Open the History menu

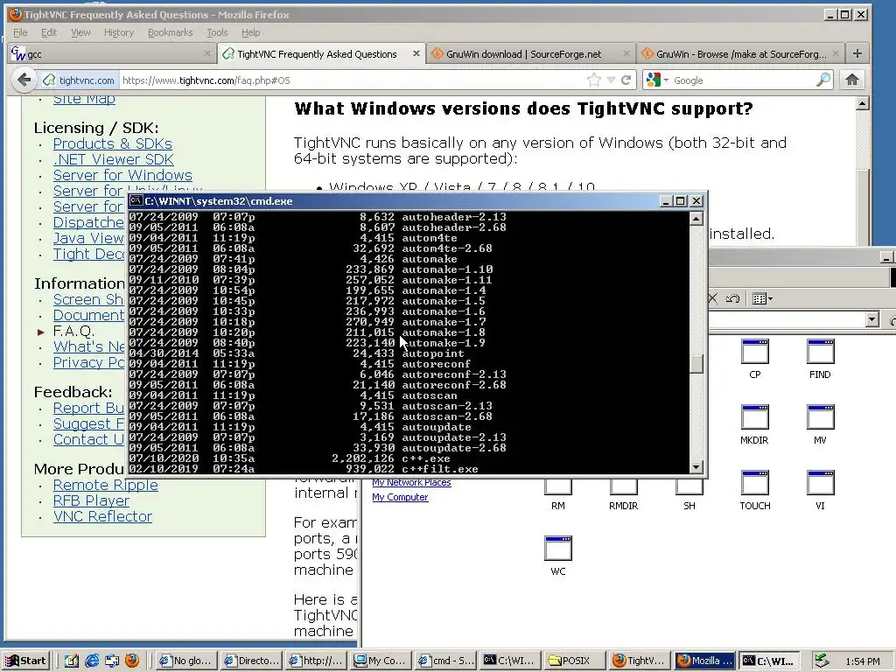click(x=119, y=32)
